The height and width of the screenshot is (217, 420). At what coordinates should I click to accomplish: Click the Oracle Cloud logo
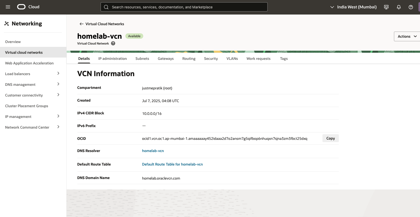[21, 7]
